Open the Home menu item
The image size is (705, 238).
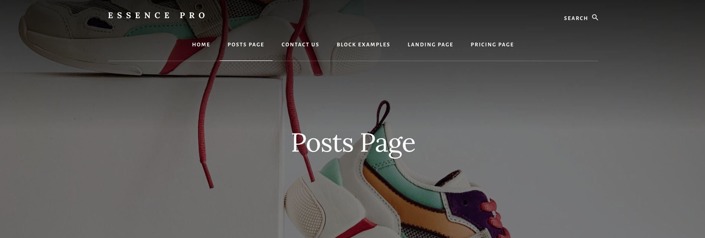201,44
